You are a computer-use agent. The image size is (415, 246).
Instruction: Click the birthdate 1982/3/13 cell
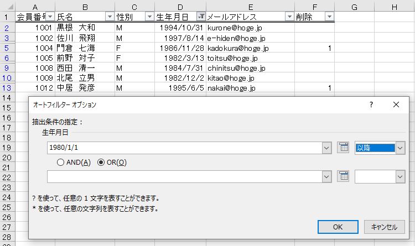tap(180, 58)
